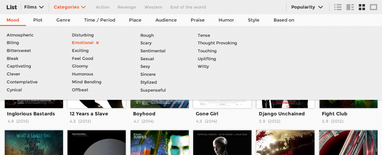Select the Clever mood

coord(13,74)
